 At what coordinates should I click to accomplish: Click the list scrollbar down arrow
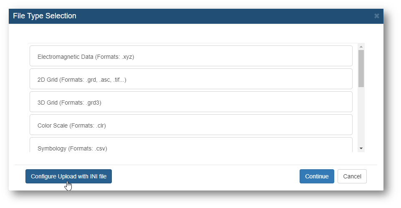(361, 148)
